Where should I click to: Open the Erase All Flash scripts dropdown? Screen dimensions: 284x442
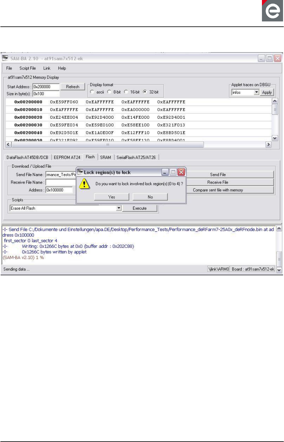click(119, 208)
